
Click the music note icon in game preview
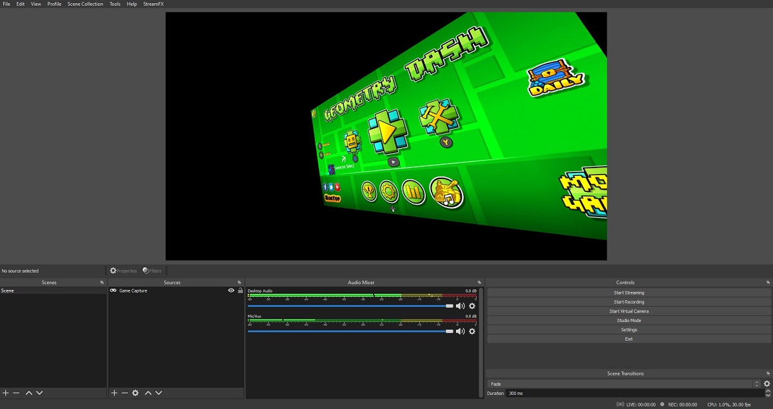click(446, 193)
